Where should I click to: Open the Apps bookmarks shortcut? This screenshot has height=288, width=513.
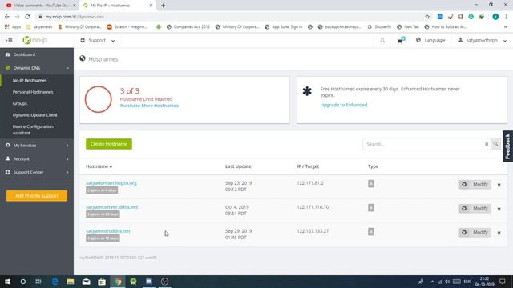click(x=13, y=26)
